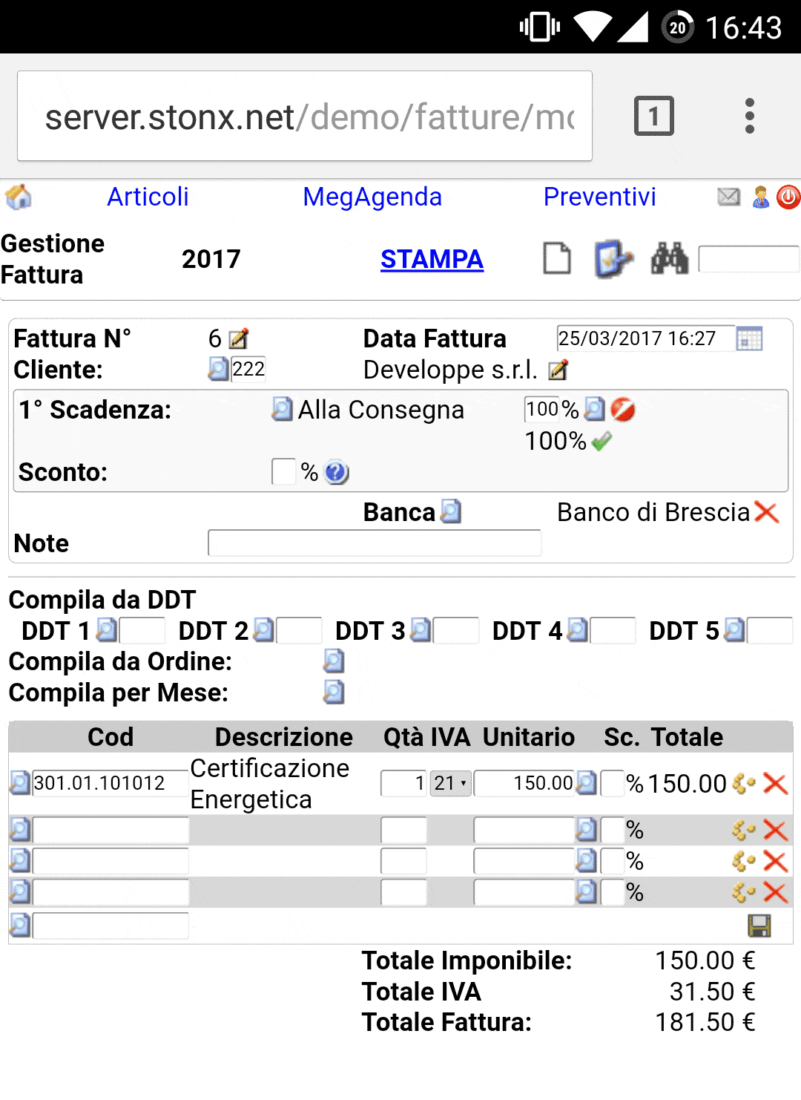This screenshot has width=801, height=1100.
Task: Click the blue help icon beside Sconto
Action: point(337,472)
